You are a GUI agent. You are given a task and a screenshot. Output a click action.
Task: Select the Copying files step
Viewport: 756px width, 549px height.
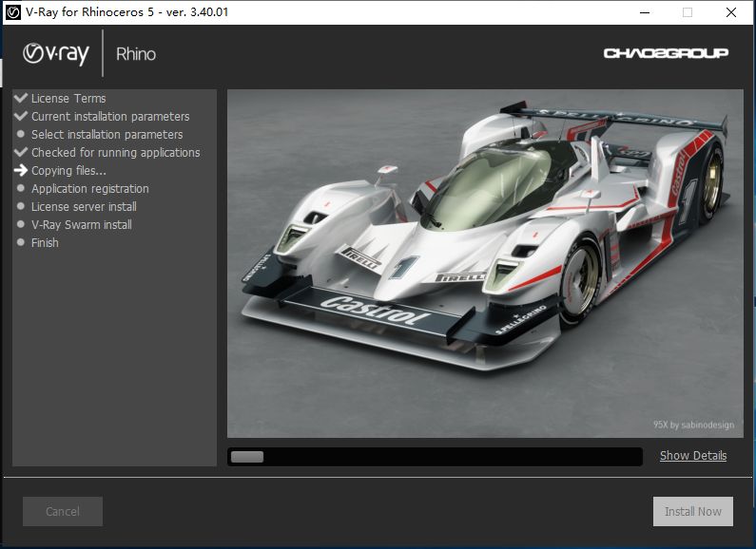(69, 171)
